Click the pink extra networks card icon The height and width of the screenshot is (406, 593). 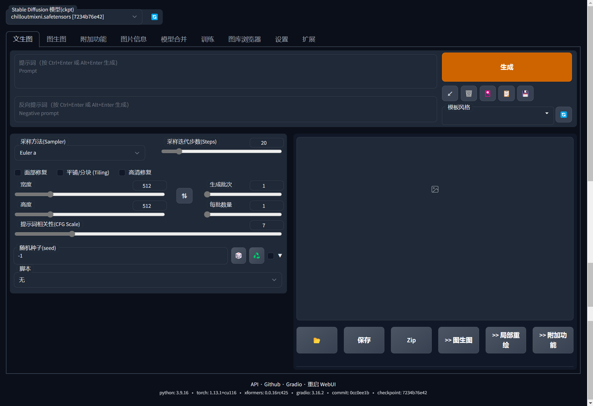coord(487,94)
